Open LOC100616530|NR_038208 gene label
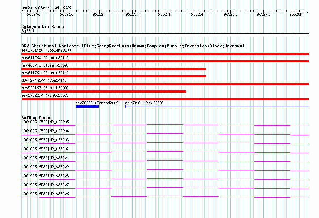 click(45, 176)
